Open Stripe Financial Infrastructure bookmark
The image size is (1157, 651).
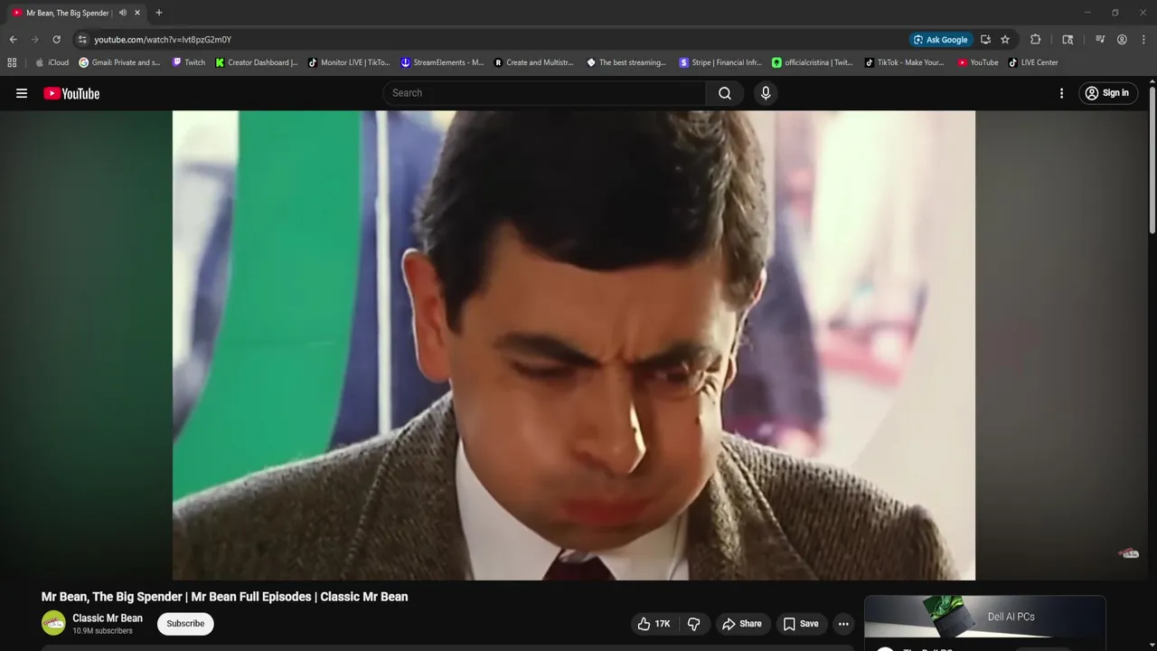(x=720, y=62)
